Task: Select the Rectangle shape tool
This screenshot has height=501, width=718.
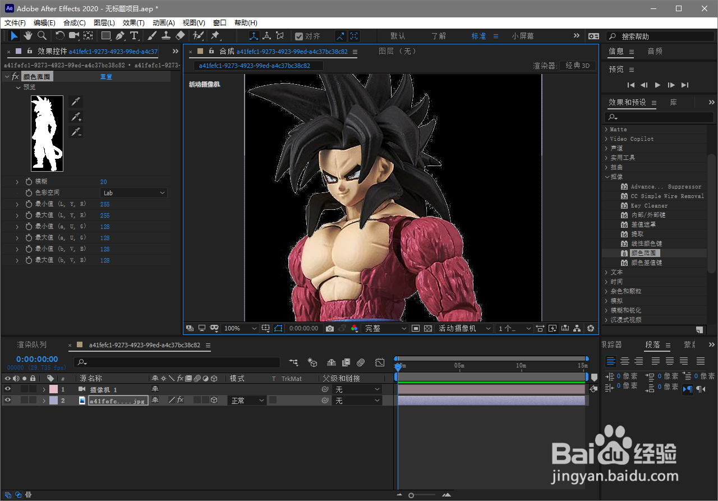Action: tap(105, 36)
